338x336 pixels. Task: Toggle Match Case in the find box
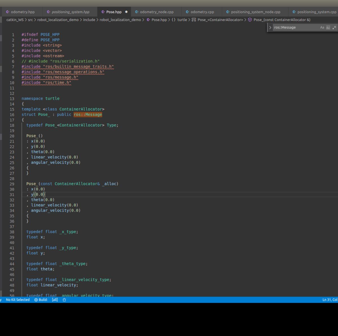tap(322, 28)
